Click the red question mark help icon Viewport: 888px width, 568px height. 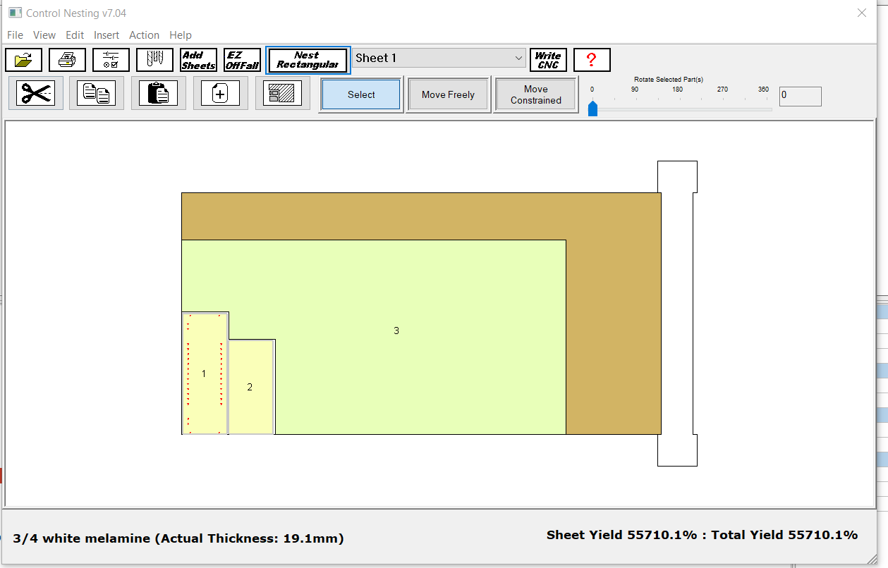tap(592, 60)
